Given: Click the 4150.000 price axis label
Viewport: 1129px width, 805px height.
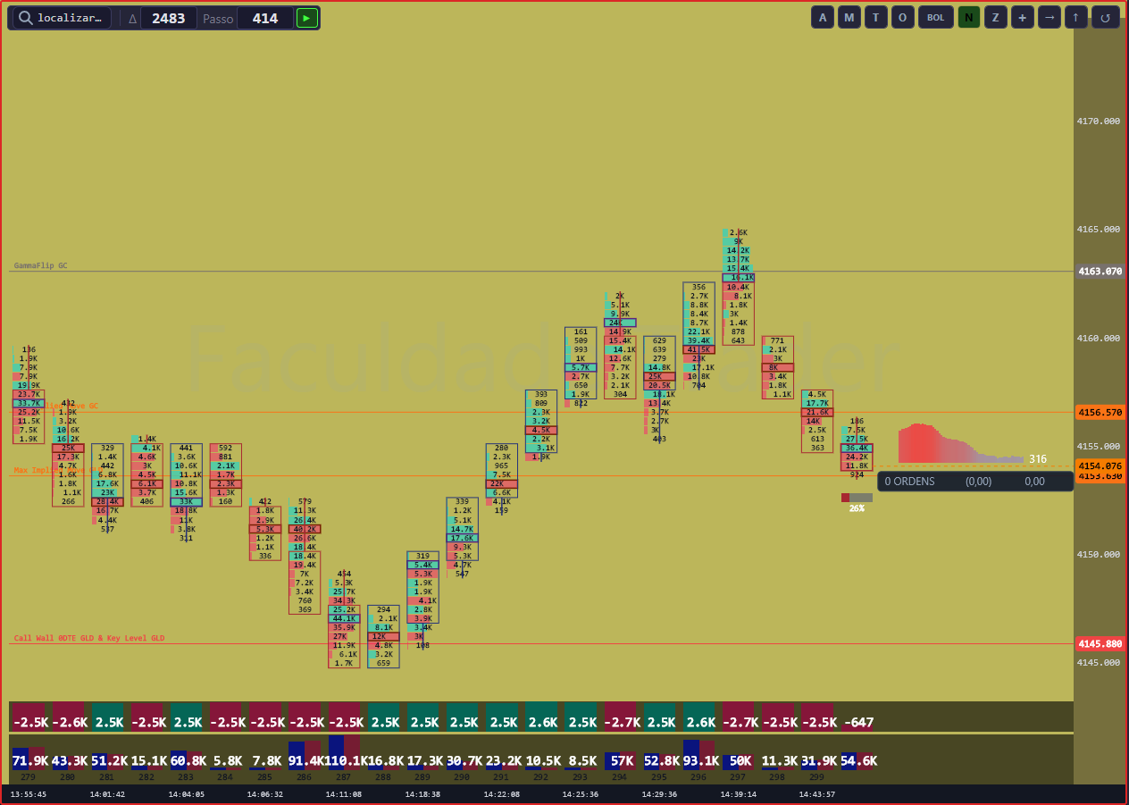Looking at the screenshot, I should pos(1099,554).
